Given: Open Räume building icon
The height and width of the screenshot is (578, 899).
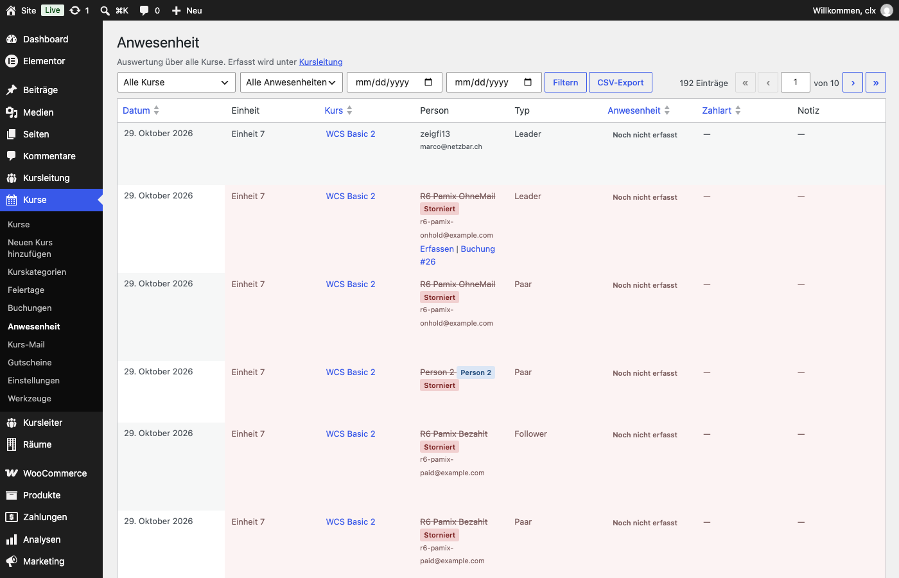Looking at the screenshot, I should 12,444.
